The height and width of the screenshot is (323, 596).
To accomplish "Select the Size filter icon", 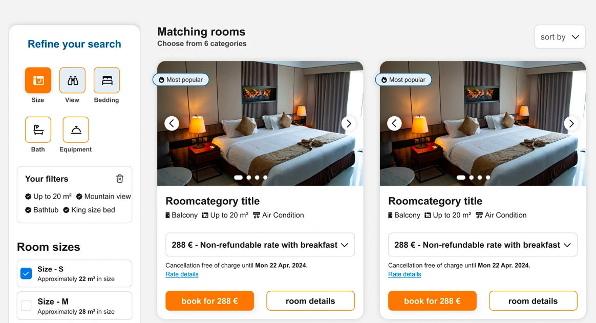I will tap(38, 80).
